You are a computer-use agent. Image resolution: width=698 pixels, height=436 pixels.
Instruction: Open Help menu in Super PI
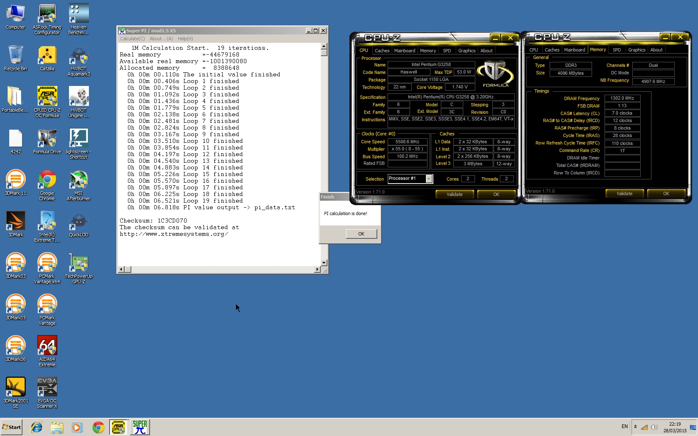click(x=185, y=39)
